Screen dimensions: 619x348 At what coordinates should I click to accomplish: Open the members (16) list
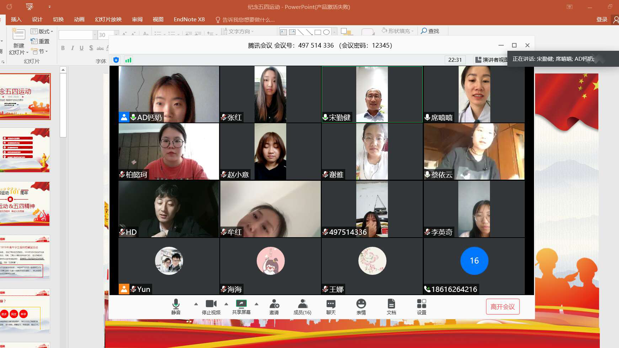(302, 304)
